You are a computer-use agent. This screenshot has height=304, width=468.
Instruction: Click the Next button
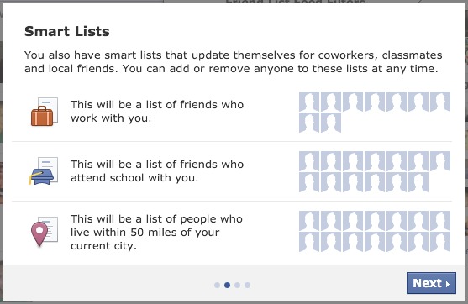click(x=431, y=283)
